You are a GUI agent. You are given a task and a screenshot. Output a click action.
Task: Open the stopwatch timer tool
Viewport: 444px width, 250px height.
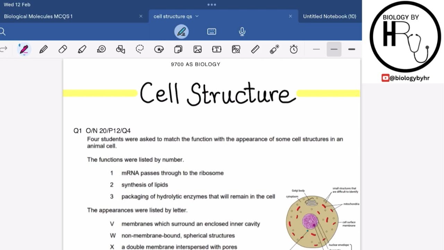pos(294,49)
